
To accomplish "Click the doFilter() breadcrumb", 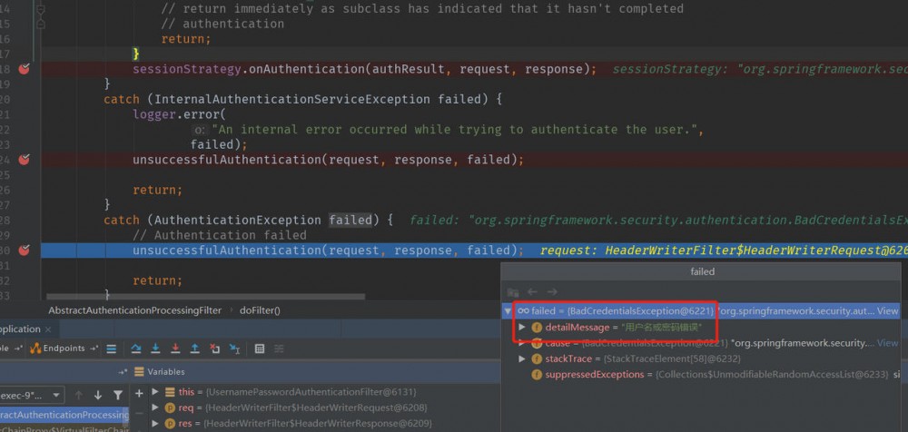I will tap(260, 310).
